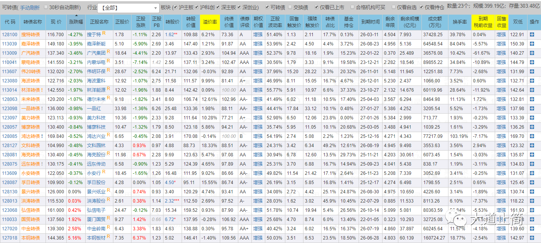Click the plus icon in 博彦转债 row

coord(532,127)
